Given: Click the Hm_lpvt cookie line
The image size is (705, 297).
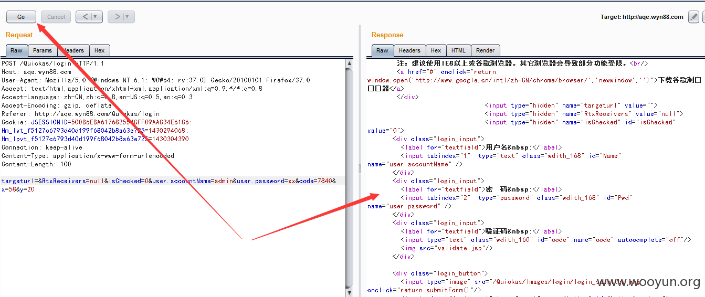Looking at the screenshot, I should [x=95, y=139].
